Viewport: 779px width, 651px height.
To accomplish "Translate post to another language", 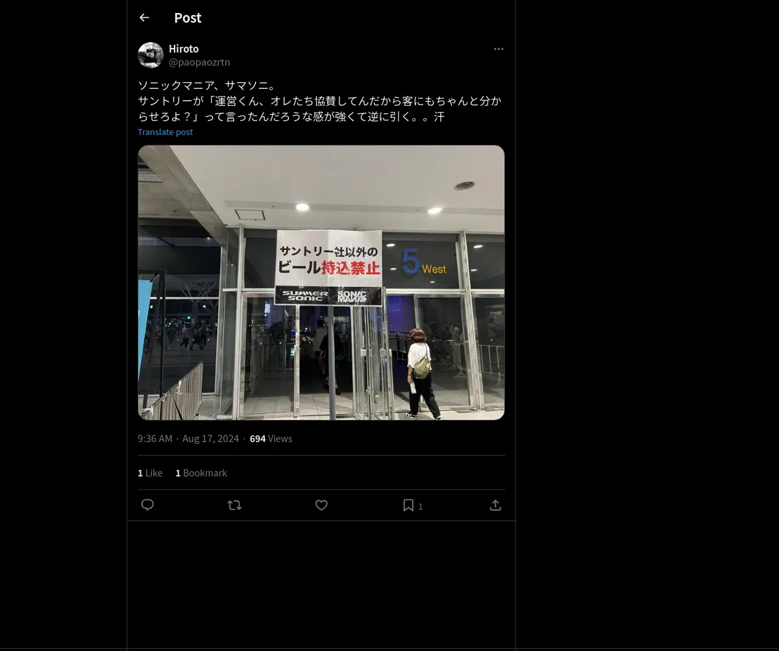I will pos(165,132).
